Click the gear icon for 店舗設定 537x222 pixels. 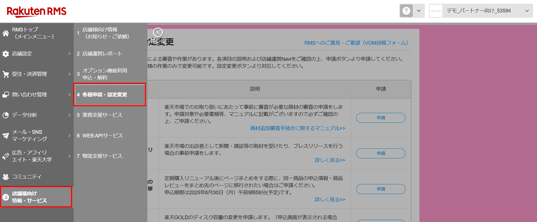[x=6, y=54]
